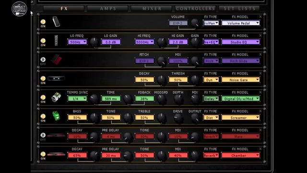The image size is (307, 173).
Task: Click the Lo Gain 0.0 dB value field
Action: (x=111, y=42)
